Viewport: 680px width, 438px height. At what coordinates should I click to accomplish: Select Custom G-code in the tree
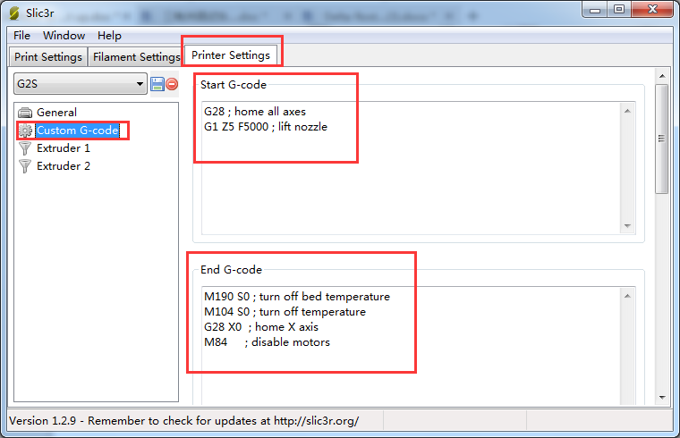pos(77,131)
